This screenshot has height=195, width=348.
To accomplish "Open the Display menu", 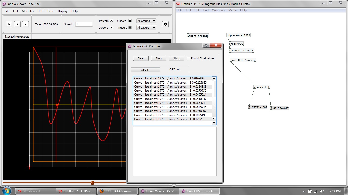I will [x=63, y=11].
